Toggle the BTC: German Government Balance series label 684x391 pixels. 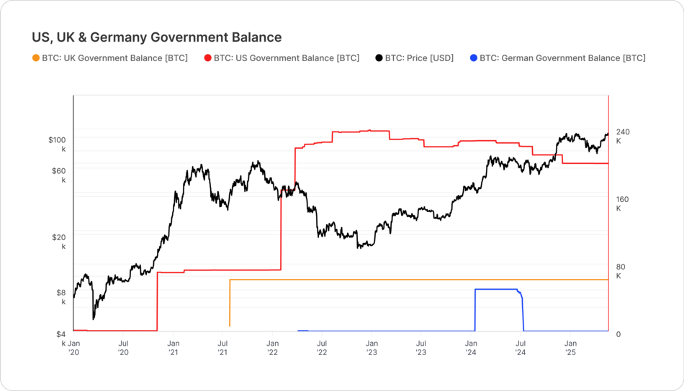click(x=562, y=58)
